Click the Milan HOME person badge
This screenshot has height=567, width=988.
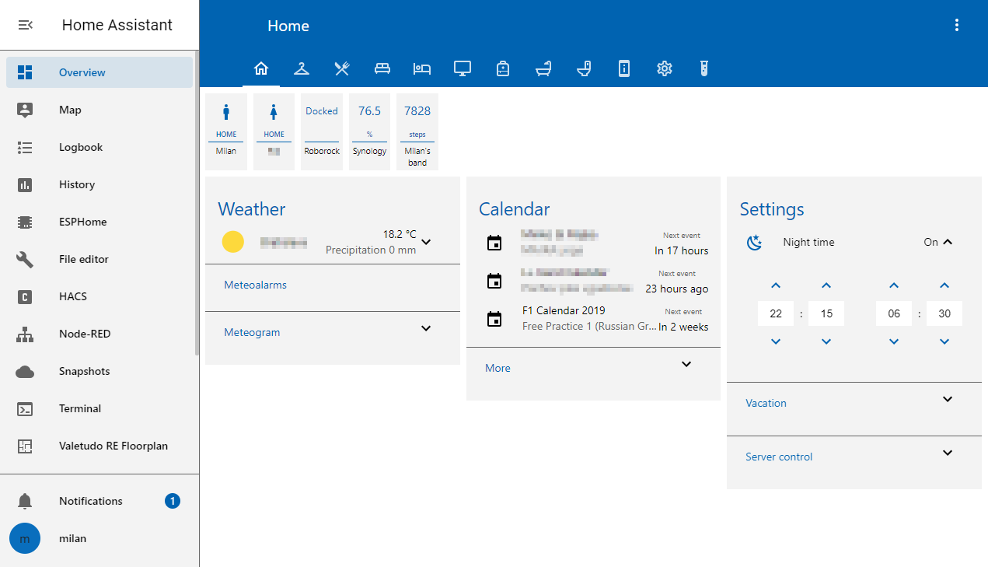pyautogui.click(x=226, y=131)
